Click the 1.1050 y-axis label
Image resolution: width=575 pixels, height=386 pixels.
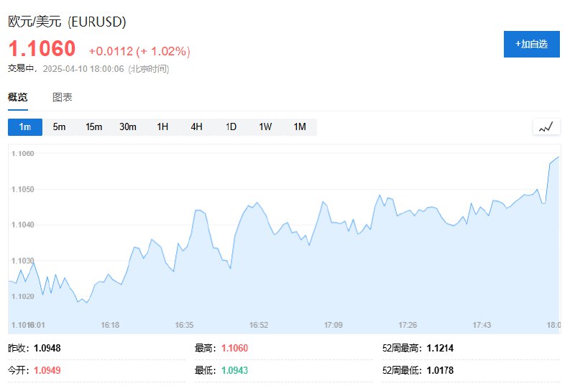23,189
